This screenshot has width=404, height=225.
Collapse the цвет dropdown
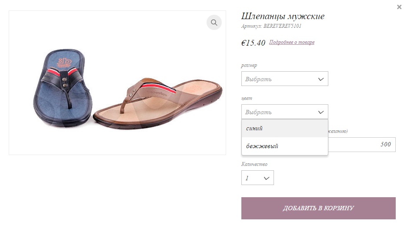(285, 112)
